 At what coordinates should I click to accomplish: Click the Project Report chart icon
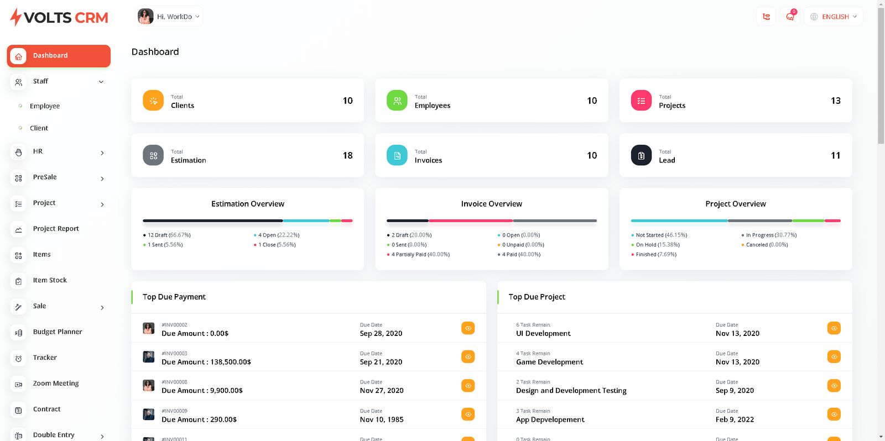(x=18, y=229)
